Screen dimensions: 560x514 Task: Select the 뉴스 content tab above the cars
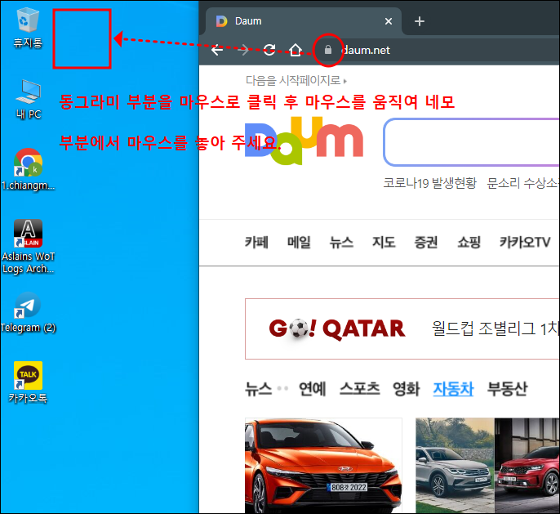[x=258, y=388]
